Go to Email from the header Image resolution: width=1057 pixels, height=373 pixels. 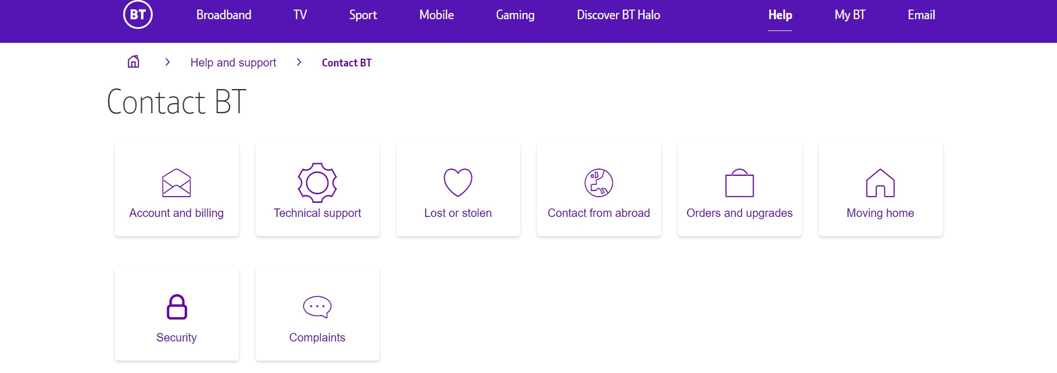point(921,15)
